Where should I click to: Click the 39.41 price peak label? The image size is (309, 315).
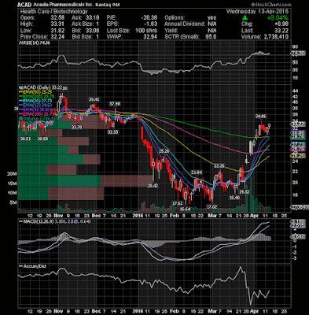94,99
